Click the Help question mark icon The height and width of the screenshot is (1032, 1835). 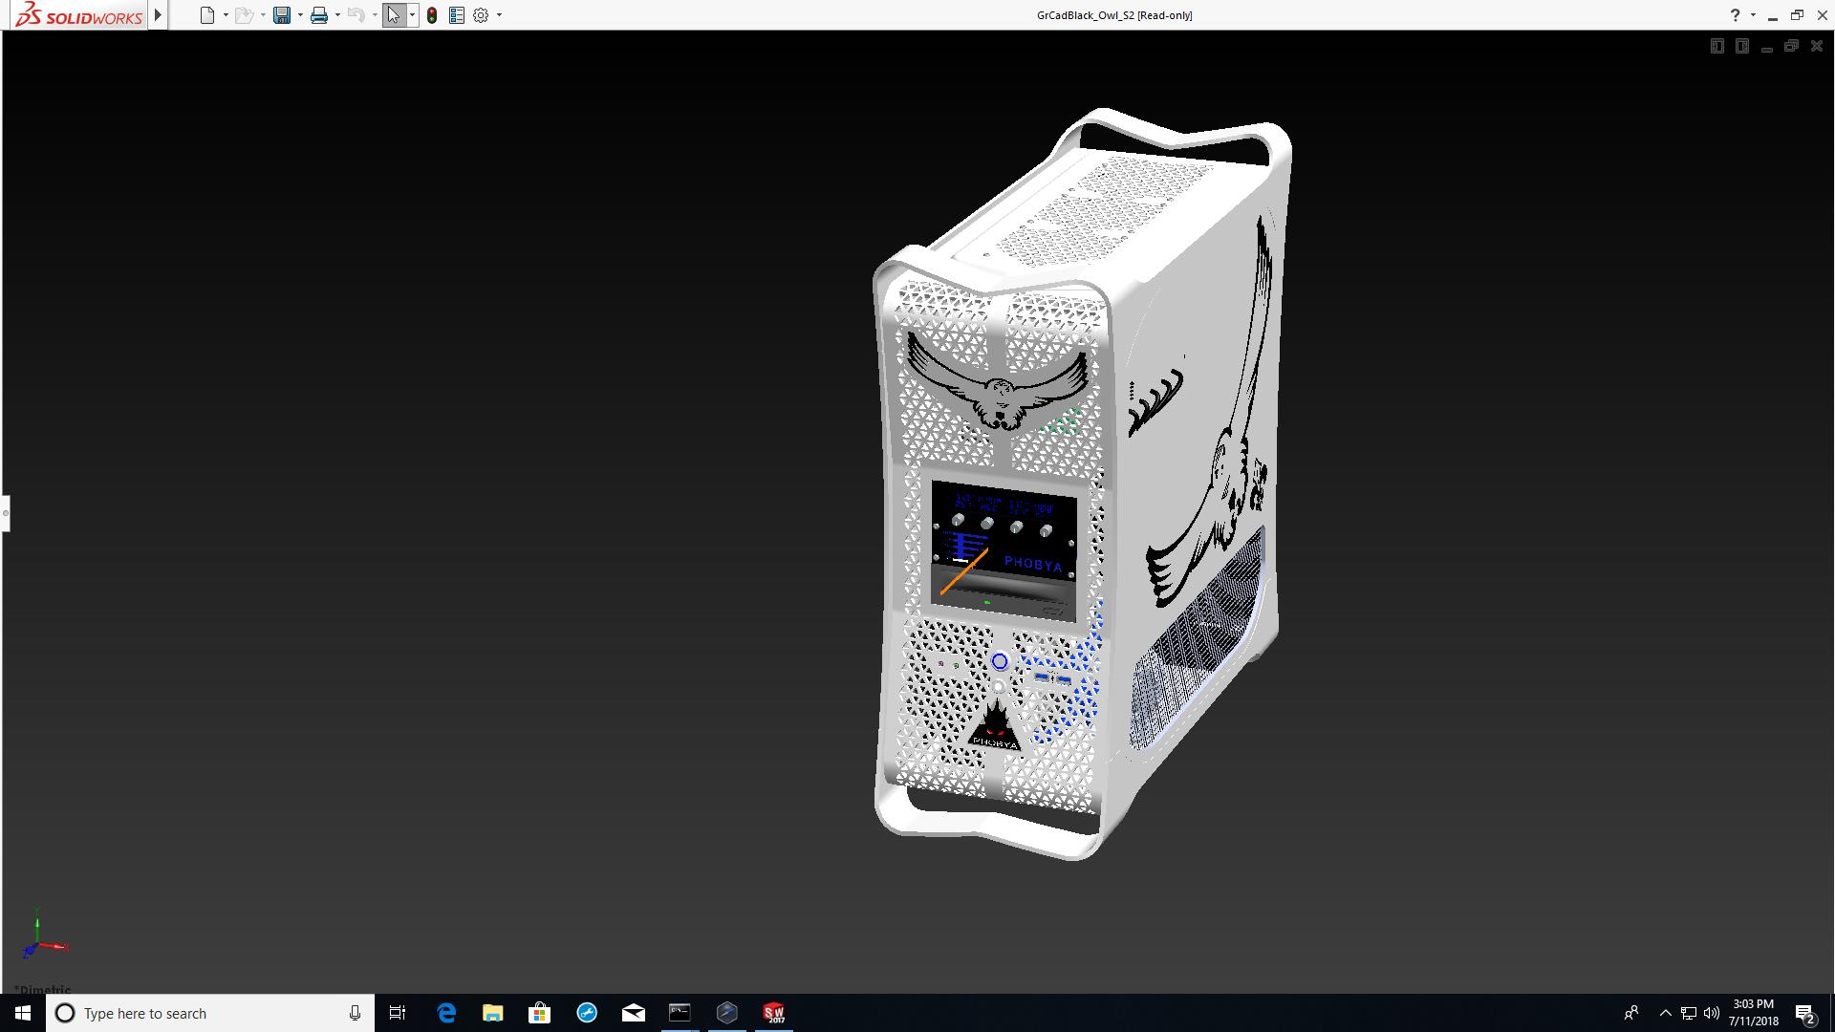click(1735, 15)
